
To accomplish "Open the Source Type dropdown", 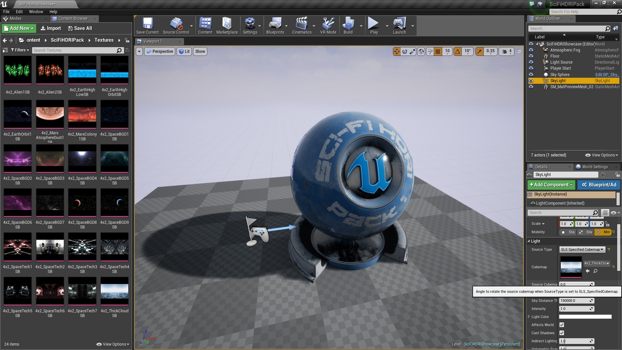I will pyautogui.click(x=582, y=249).
